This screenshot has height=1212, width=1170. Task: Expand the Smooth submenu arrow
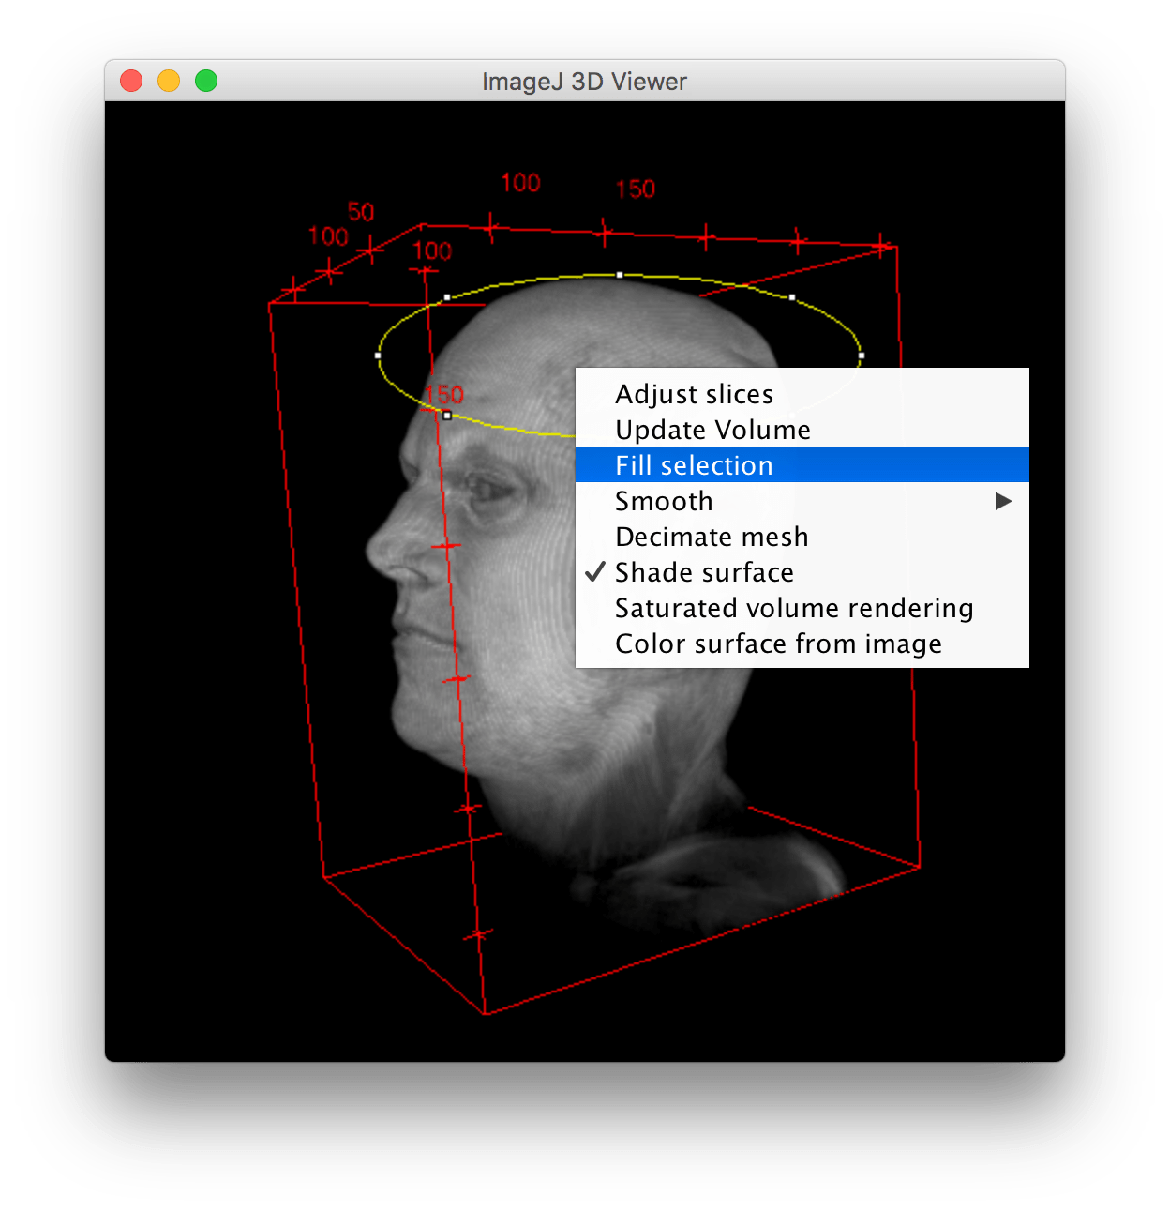click(1003, 501)
